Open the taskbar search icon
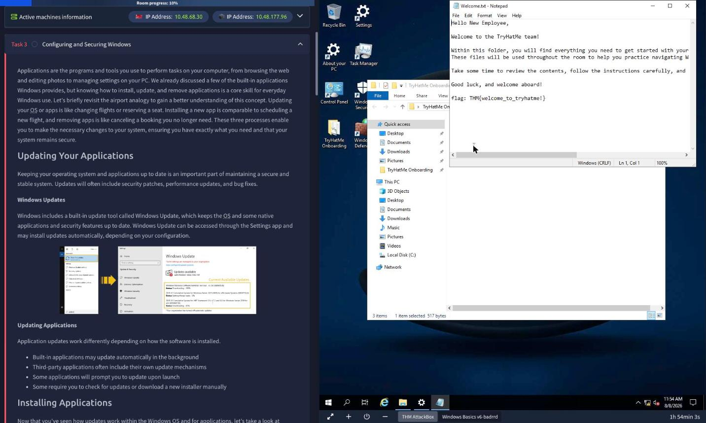Viewport: 706px width, 423px height. tap(347, 402)
